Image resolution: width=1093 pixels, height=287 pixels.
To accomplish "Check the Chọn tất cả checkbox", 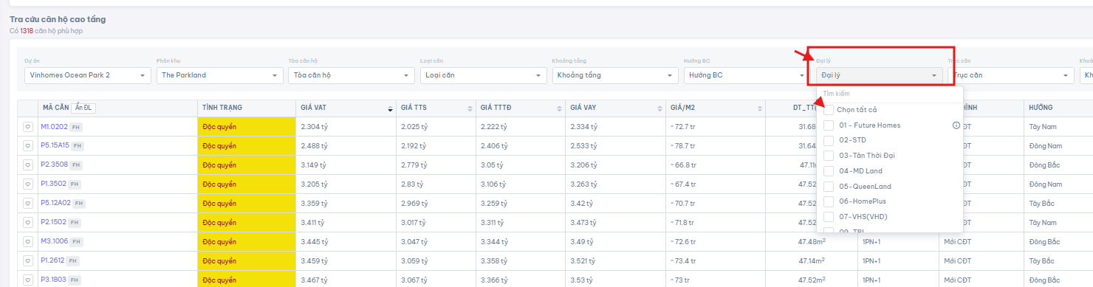I will [829, 110].
